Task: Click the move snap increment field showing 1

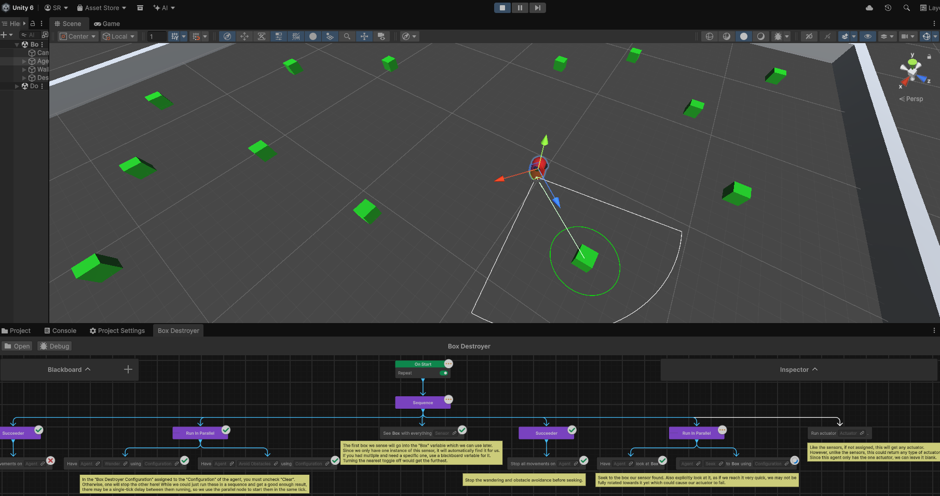Action: click(x=157, y=36)
